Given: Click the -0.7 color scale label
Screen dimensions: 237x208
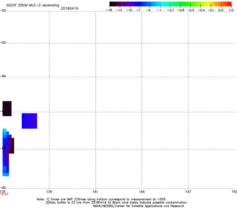Looking at the screenshot, I should tap(170, 10).
